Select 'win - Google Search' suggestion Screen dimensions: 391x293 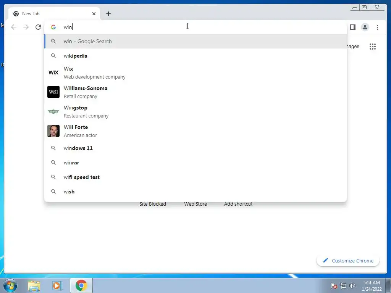click(195, 41)
